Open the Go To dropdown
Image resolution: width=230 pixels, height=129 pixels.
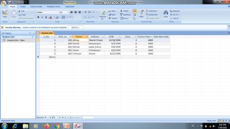[175, 15]
